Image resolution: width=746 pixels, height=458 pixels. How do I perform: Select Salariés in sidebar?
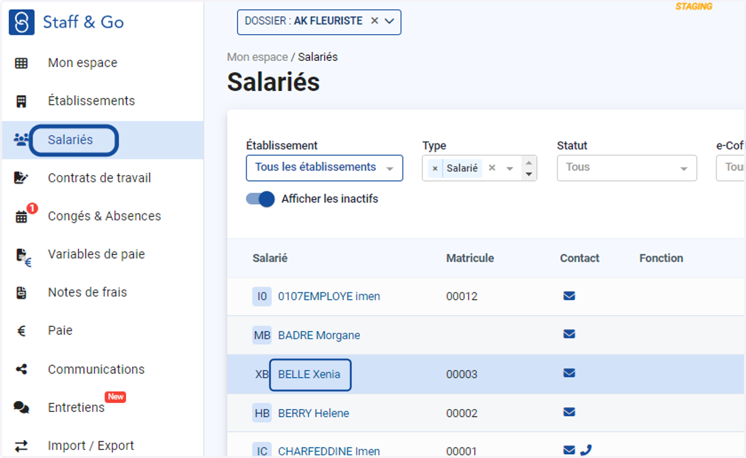pos(70,140)
